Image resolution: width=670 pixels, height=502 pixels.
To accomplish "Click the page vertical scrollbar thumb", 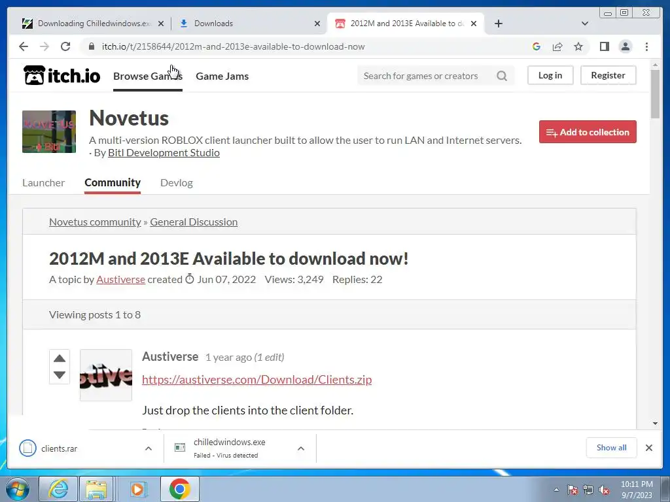I will coord(655,93).
